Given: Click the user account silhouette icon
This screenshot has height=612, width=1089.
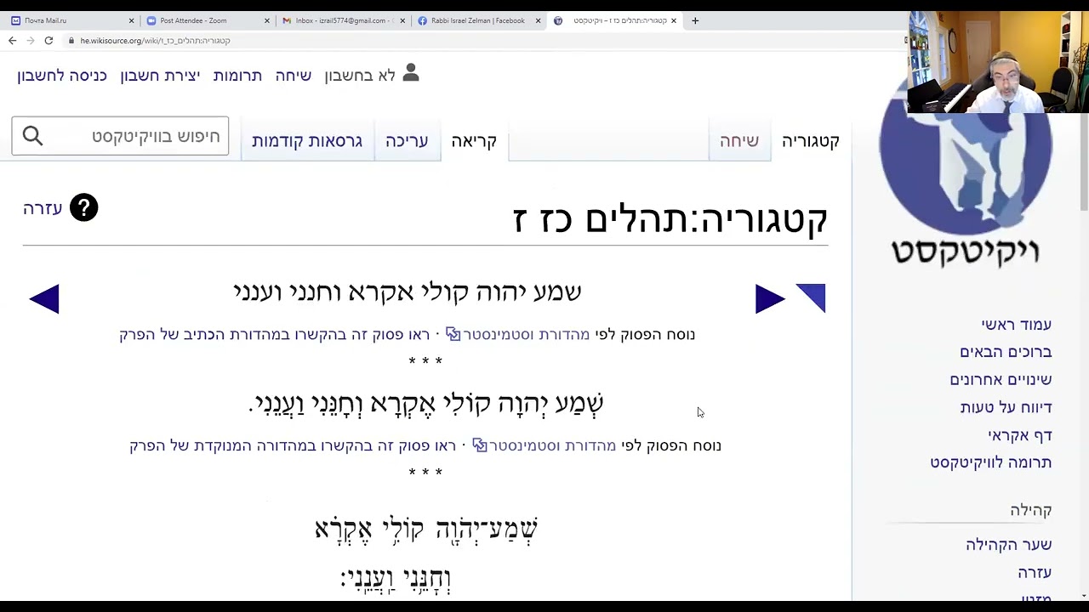Looking at the screenshot, I should click(x=411, y=74).
